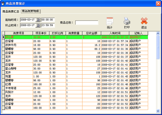Focus the 商品名称 text input field
Image resolution: width=162 pixels, height=115 pixels.
87,23
